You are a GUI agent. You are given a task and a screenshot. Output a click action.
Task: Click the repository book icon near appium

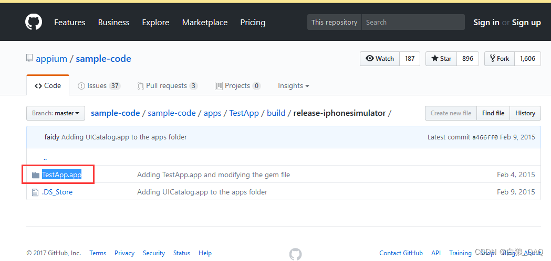29,59
